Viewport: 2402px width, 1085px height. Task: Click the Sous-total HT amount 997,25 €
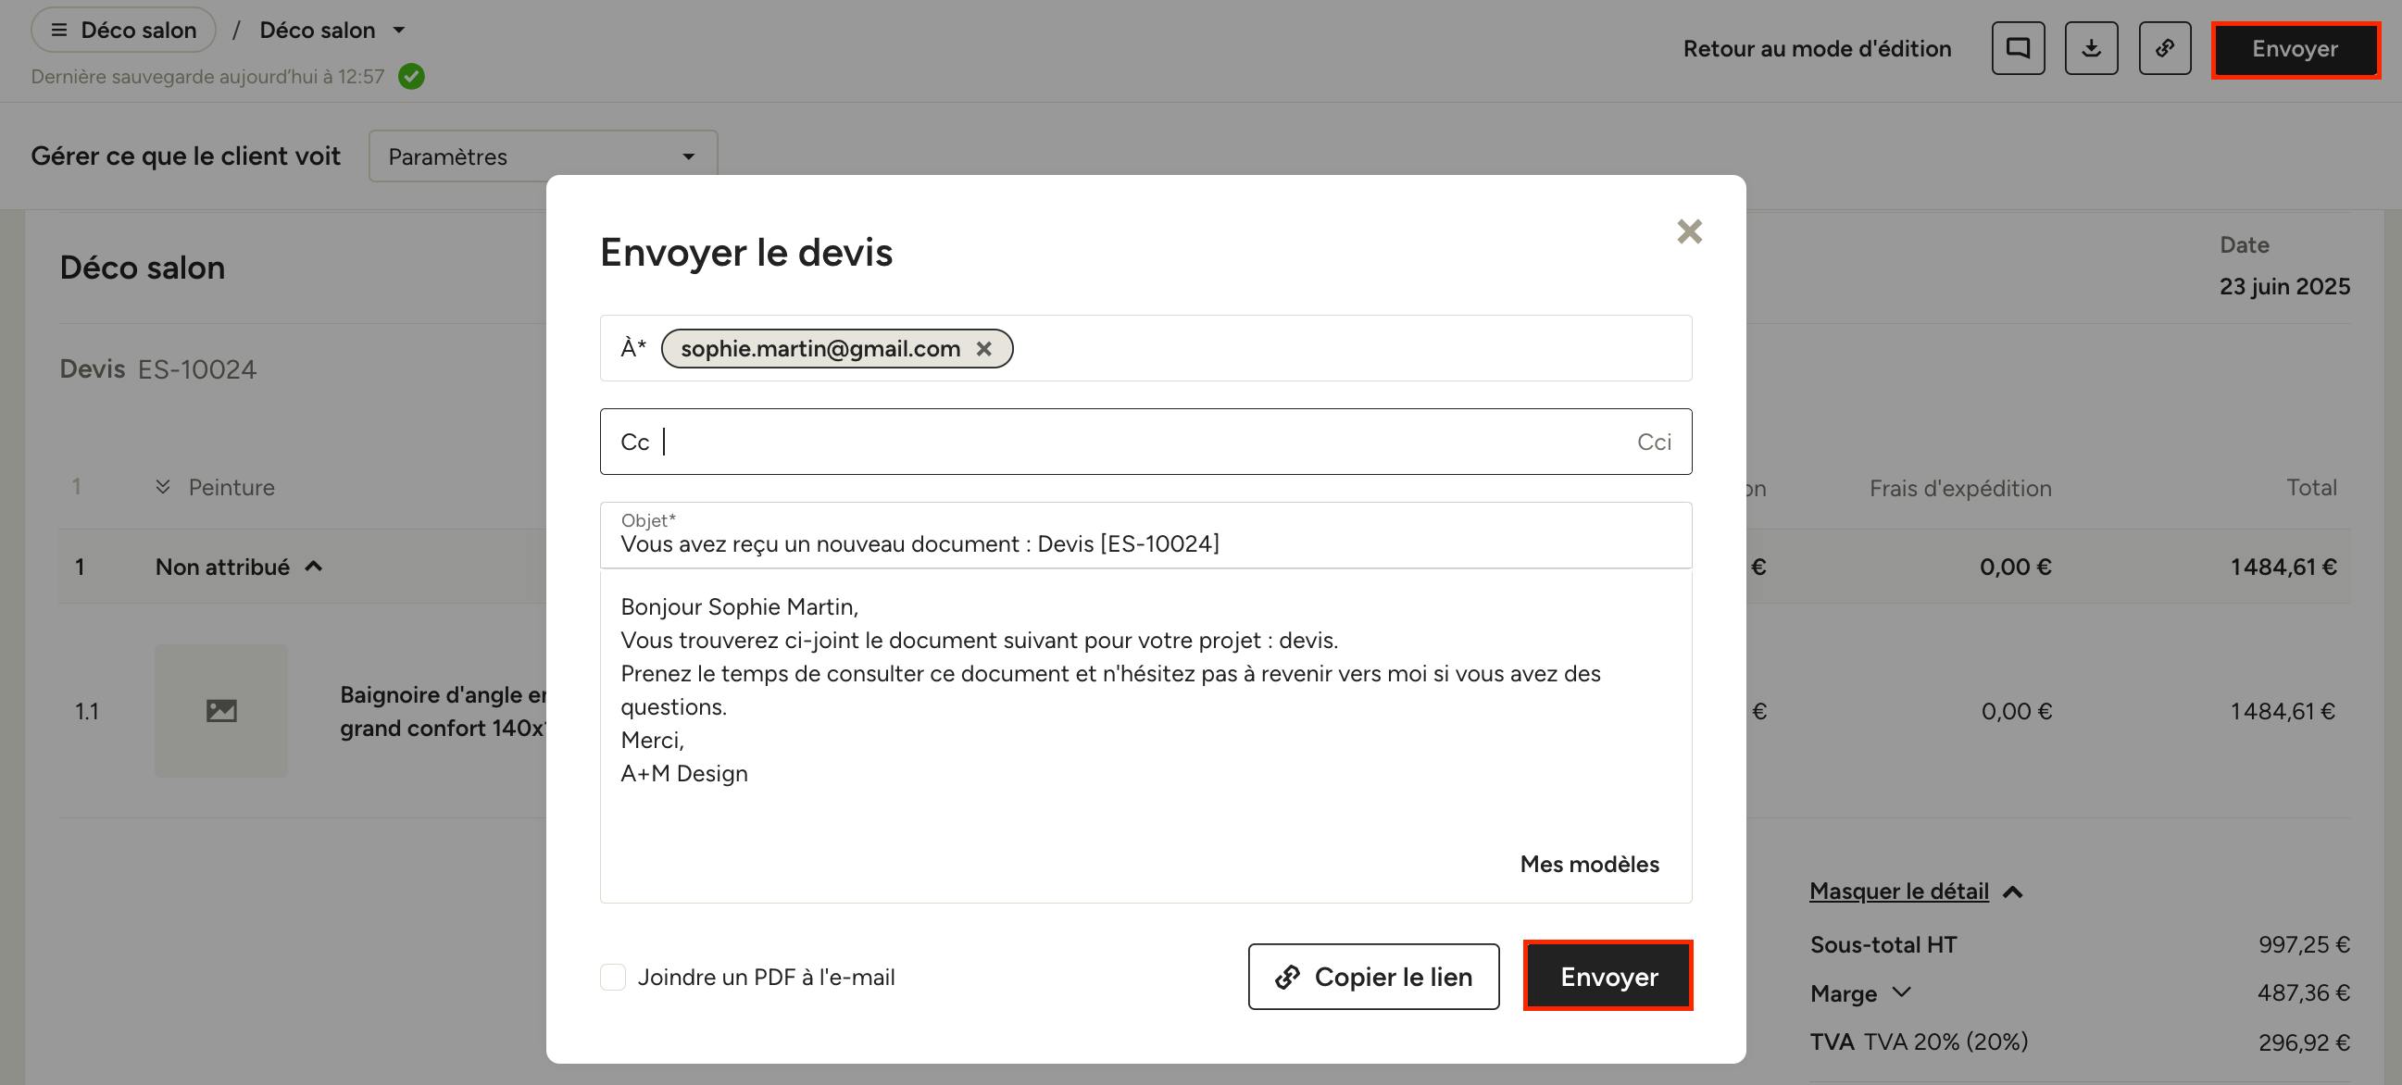pyautogui.click(x=2303, y=944)
